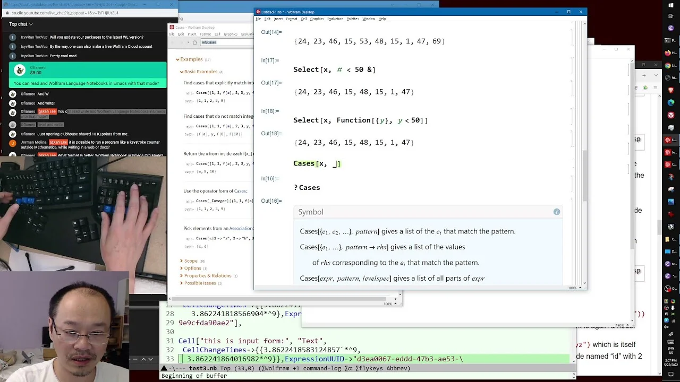Click the info icon in Symbol panel
680x382 pixels.
coord(556,212)
